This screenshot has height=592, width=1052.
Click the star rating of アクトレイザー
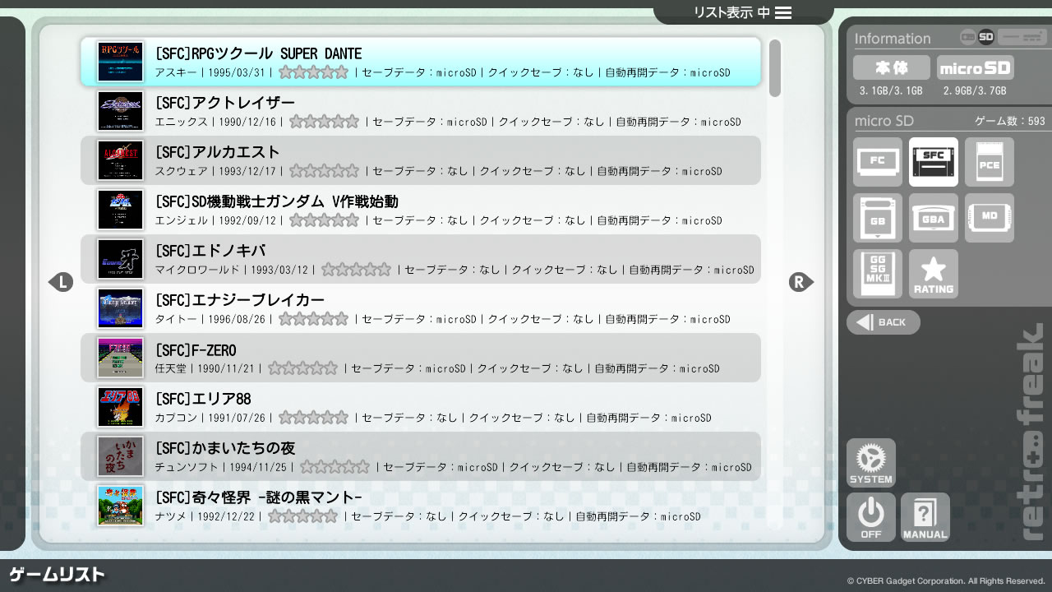point(324,122)
